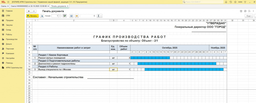The width and height of the screenshot is (256, 103).
Task: Click the sum value field showing 0
Action: (x=88, y=16)
